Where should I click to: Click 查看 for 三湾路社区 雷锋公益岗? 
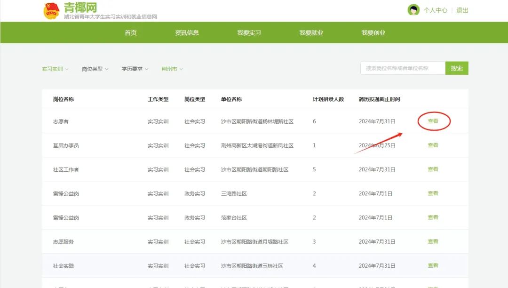[433, 193]
